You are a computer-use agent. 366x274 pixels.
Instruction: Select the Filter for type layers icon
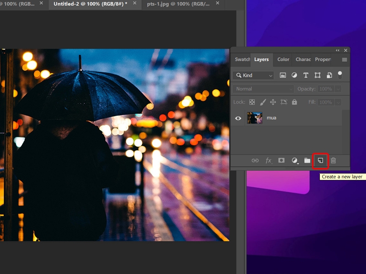[x=305, y=75]
